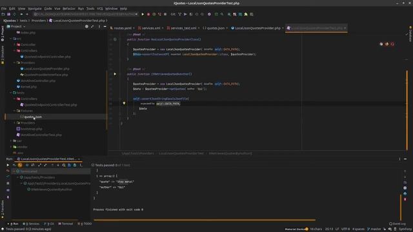Click the yellow intention lightbulb in editor
Screen dimensions: 413x232
coord(124,103)
